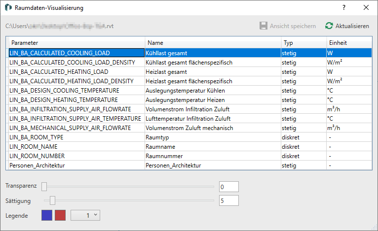Click the Sättigung slider handle
Image resolution: width=378 pixels, height=231 pixels.
click(52, 200)
